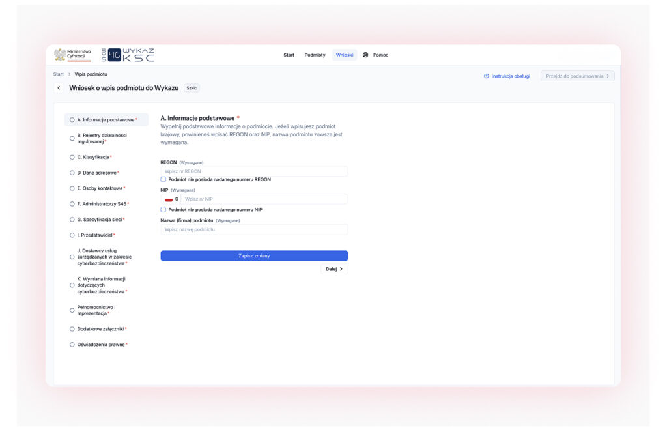Click the back arrow beside Wniosek title
This screenshot has height=434, width=667.
click(x=59, y=88)
